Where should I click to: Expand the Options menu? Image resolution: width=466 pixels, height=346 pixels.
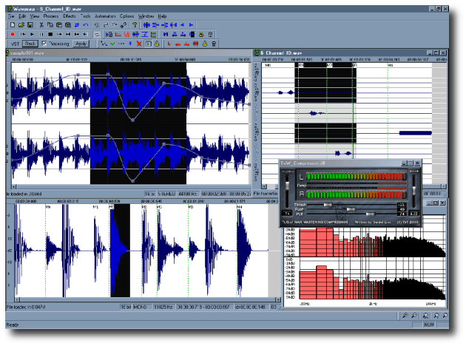click(127, 16)
